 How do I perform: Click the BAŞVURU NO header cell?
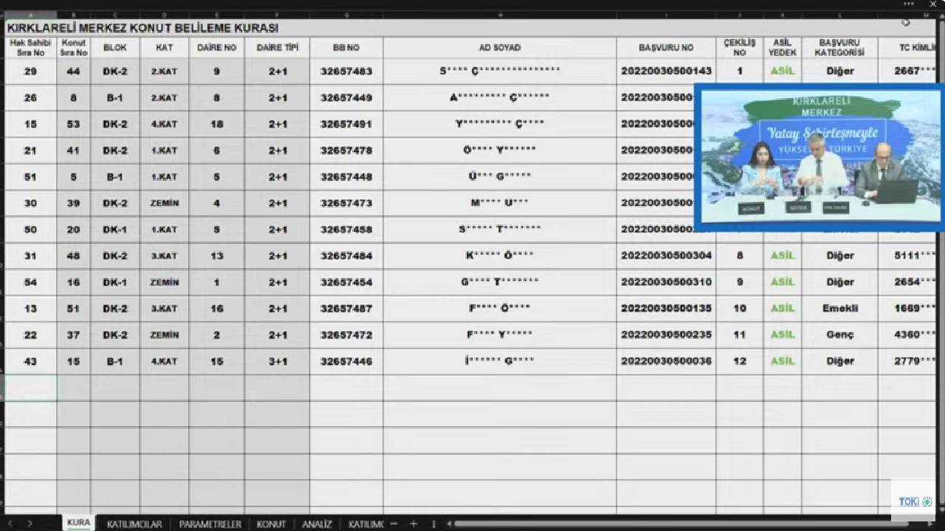[x=666, y=48]
